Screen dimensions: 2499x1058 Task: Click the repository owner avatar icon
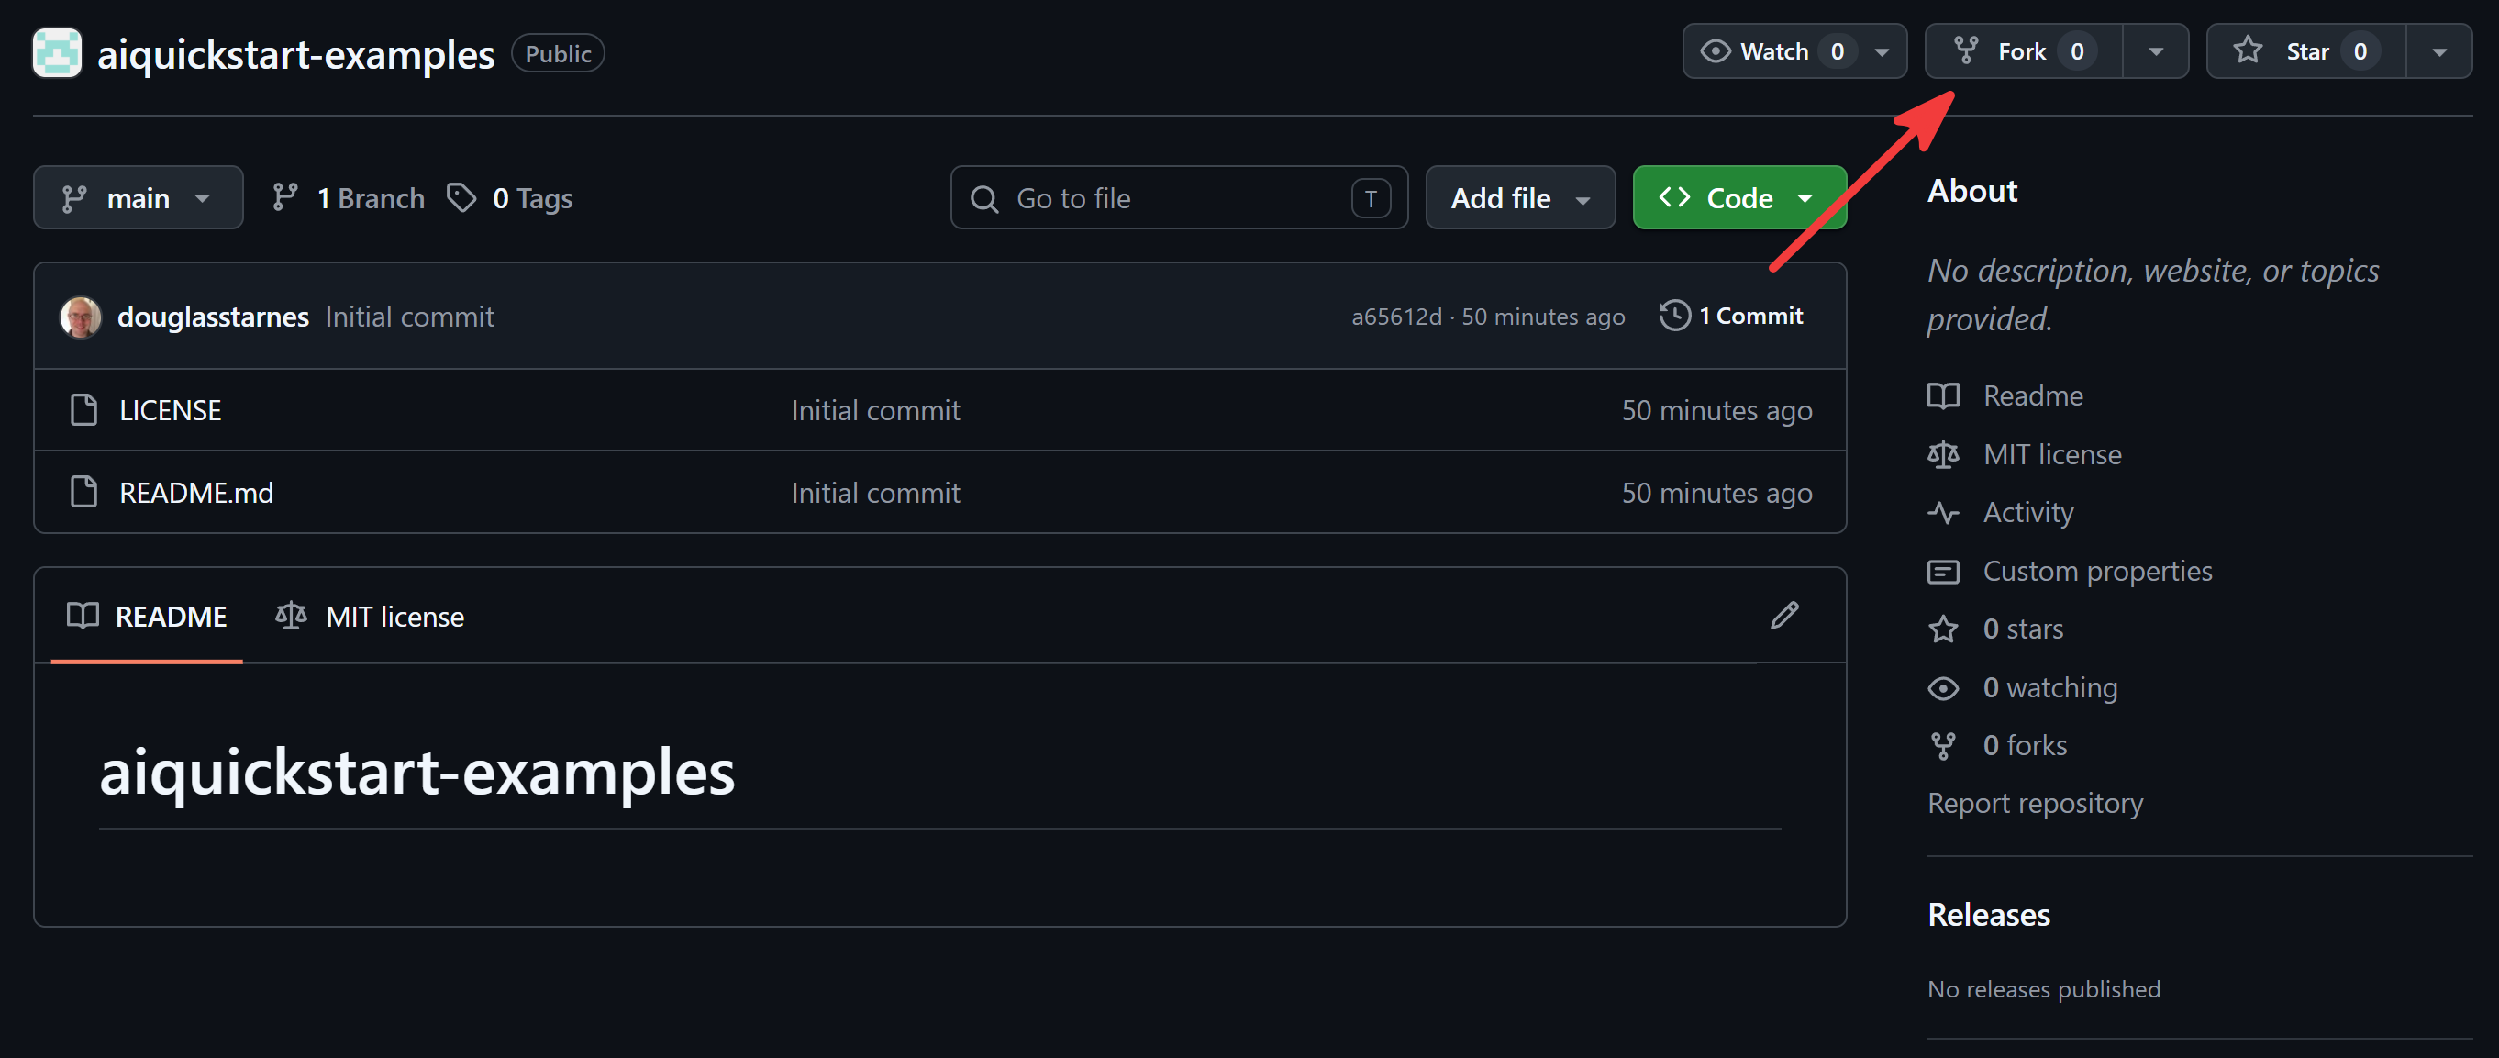[57, 53]
